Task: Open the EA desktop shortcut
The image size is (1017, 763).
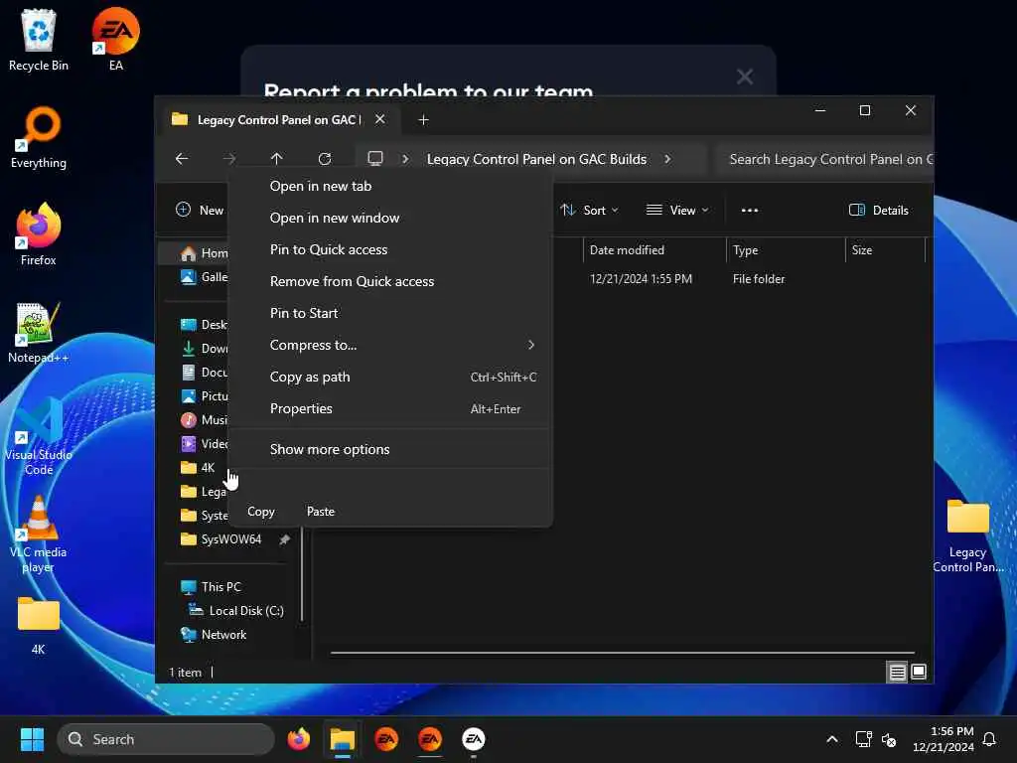Action: point(115,40)
